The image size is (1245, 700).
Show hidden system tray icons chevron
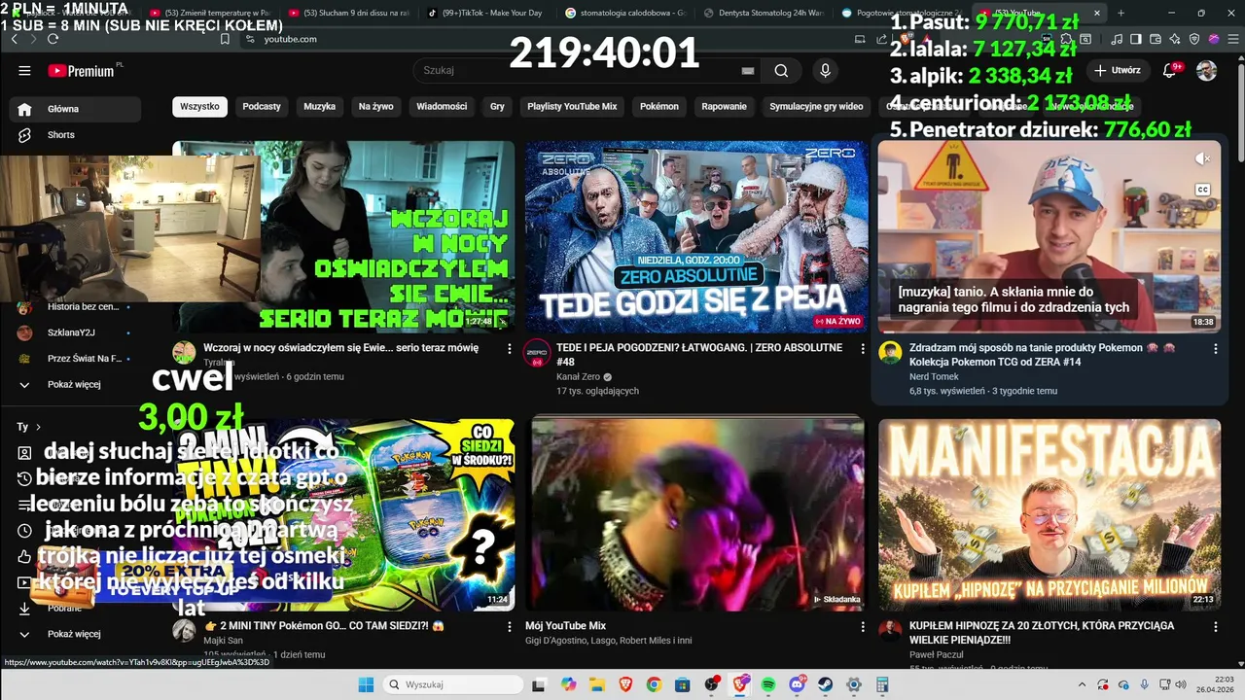pyautogui.click(x=1082, y=684)
